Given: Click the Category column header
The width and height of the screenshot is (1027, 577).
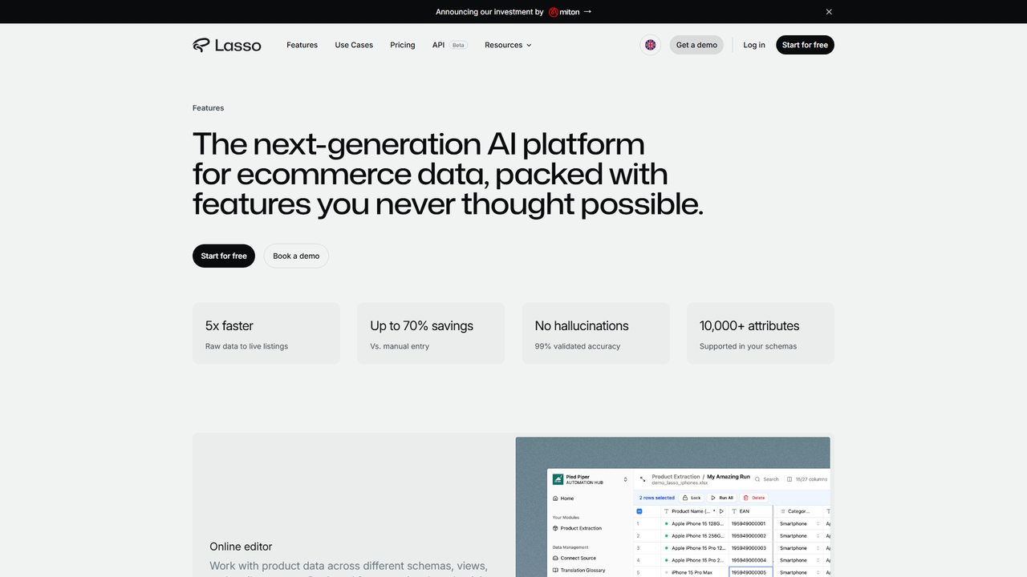Looking at the screenshot, I should tap(798, 511).
